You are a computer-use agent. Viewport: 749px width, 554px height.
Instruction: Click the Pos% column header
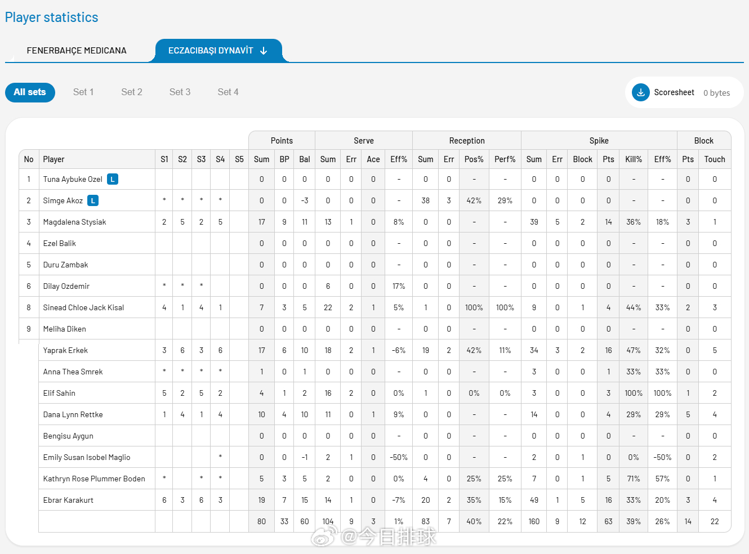pos(474,159)
